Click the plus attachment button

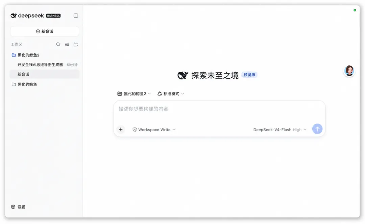coord(121,130)
